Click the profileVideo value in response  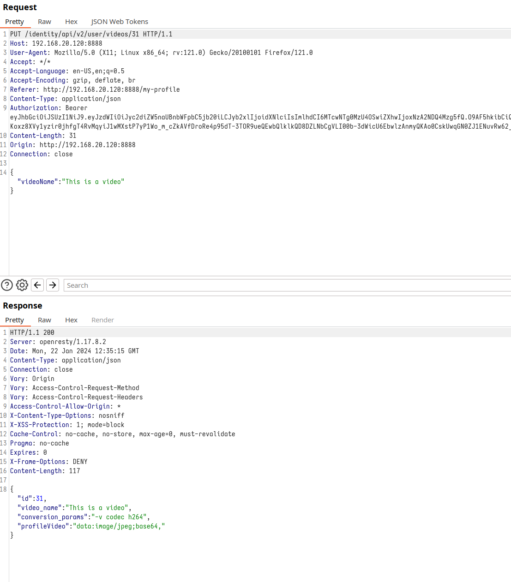[x=119, y=526]
